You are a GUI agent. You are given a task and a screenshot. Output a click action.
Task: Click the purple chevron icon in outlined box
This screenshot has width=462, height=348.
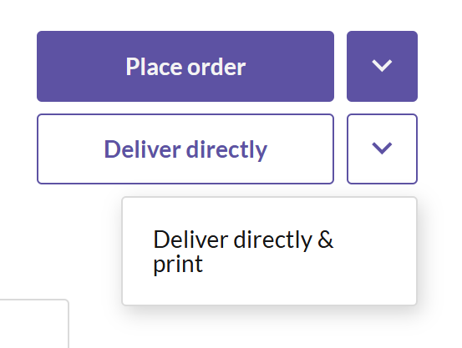click(382, 148)
